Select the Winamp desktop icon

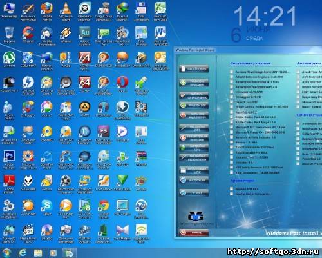pos(66,35)
